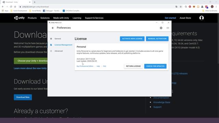Click Return License button

click(x=133, y=66)
